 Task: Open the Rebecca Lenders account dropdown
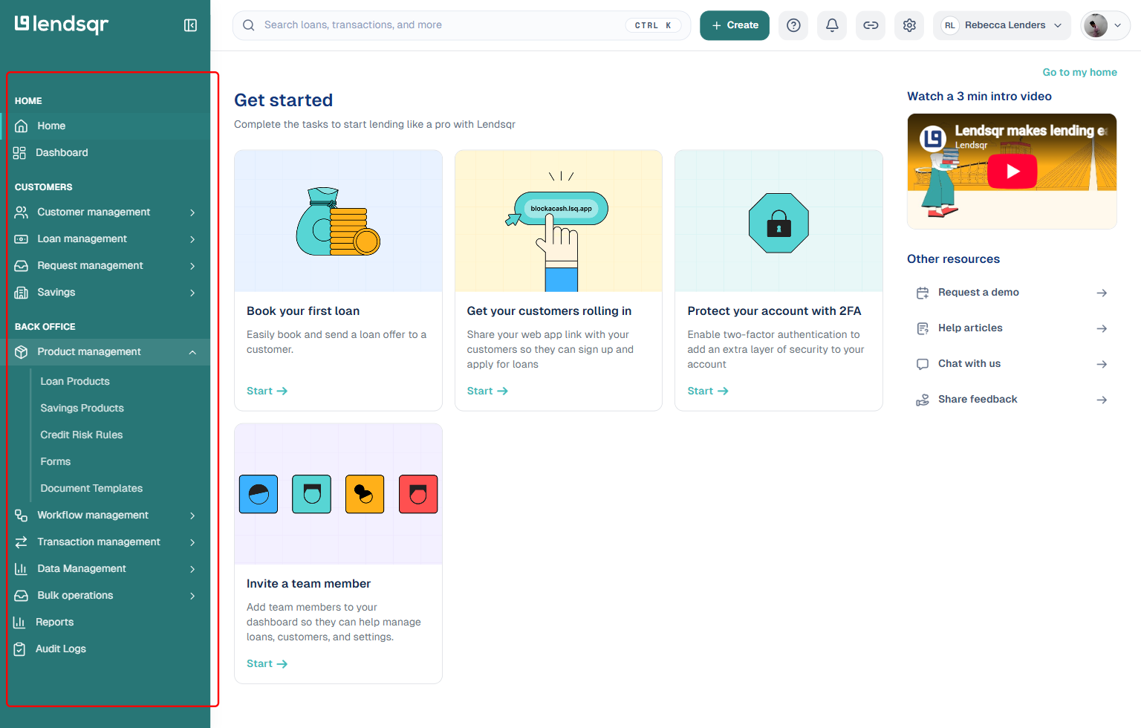[1002, 25]
